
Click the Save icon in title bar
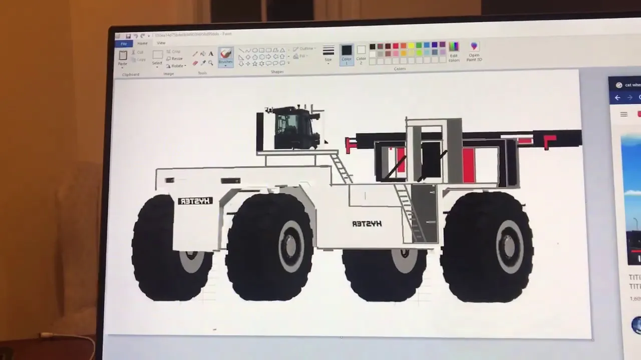(128, 36)
